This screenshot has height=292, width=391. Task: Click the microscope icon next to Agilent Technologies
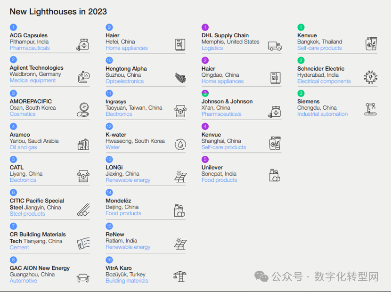83,77
